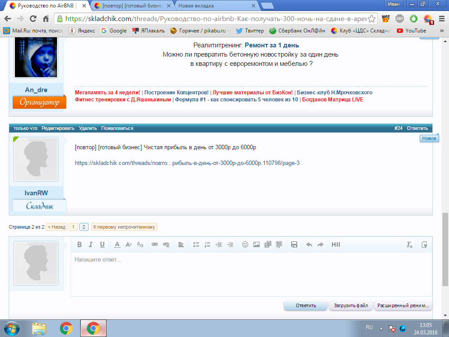Open Расширенный режим editor
The width and height of the screenshot is (449, 337).
(403, 305)
